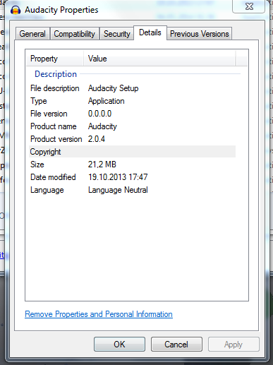
Task: Go to the Previous Versions tab
Action: coord(200,34)
